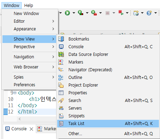Select Search view entry

[x=108, y=101]
